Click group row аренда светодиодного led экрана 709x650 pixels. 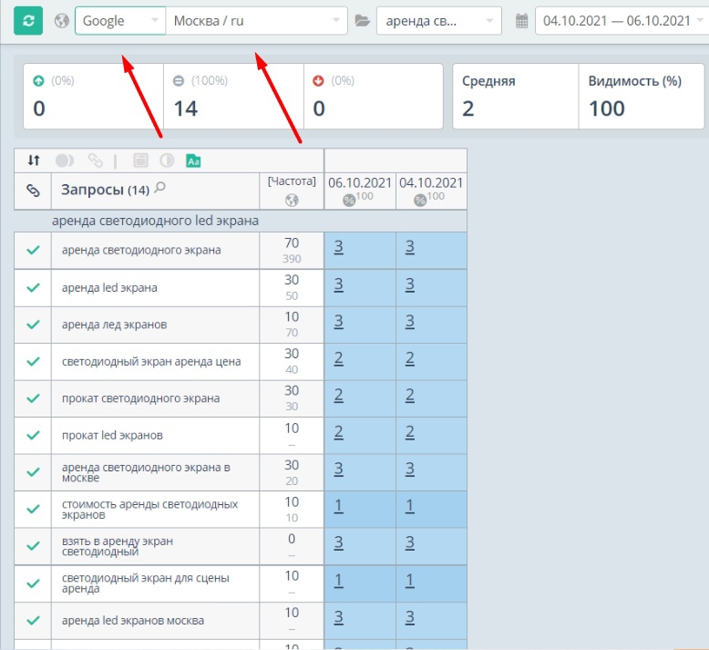click(x=241, y=221)
